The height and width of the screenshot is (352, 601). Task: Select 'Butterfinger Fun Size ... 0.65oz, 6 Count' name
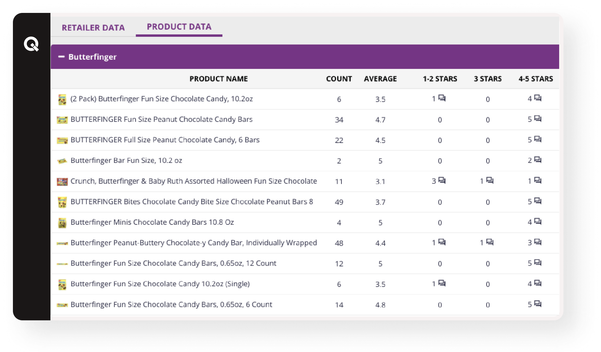tap(171, 304)
